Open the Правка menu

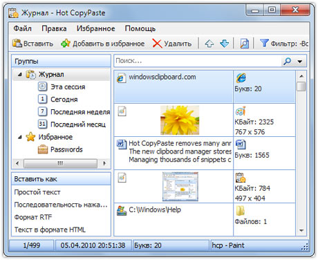[54, 28]
